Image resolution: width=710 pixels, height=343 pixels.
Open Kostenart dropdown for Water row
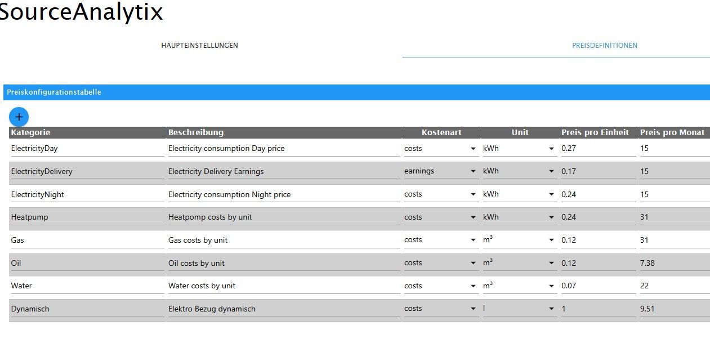(x=441, y=286)
